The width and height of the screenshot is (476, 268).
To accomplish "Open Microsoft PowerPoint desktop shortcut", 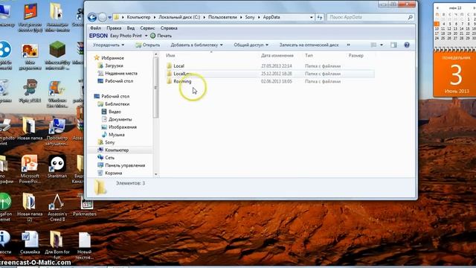I will (x=30, y=169).
